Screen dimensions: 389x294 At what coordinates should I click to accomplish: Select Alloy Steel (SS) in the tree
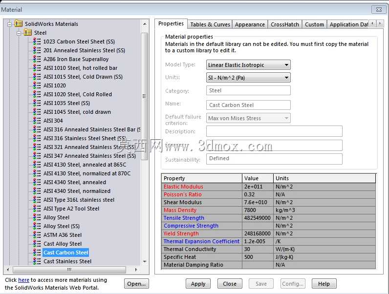pyautogui.click(x=62, y=226)
